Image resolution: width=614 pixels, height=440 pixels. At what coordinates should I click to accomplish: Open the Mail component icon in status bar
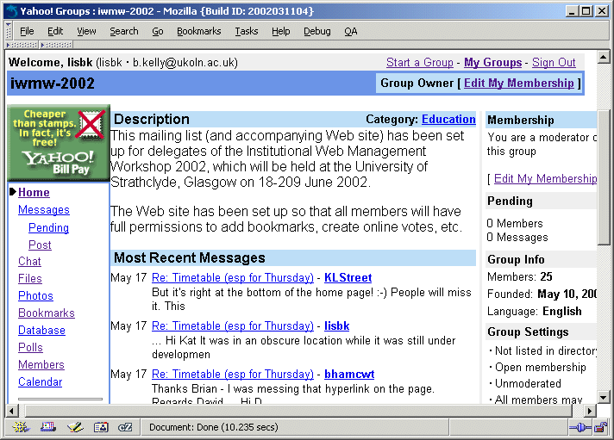(48, 427)
